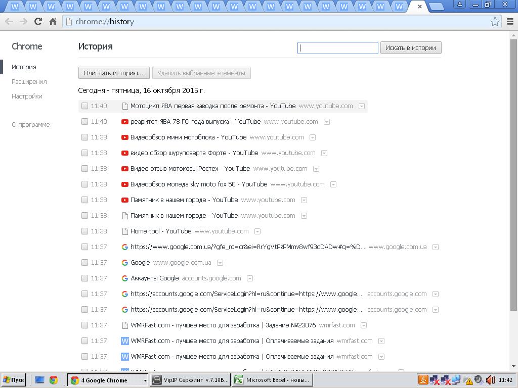Open dropdown for Аккаунты Google entry
This screenshot has height=388, width=518.
pos(250,279)
